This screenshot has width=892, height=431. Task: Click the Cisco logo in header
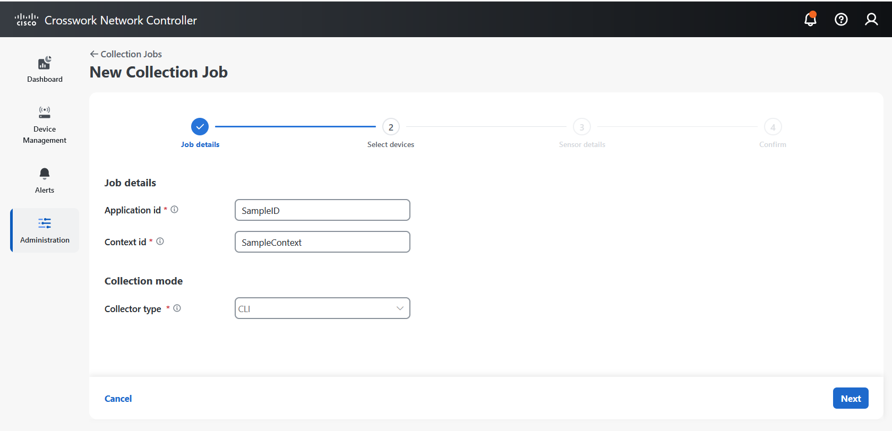pyautogui.click(x=27, y=20)
